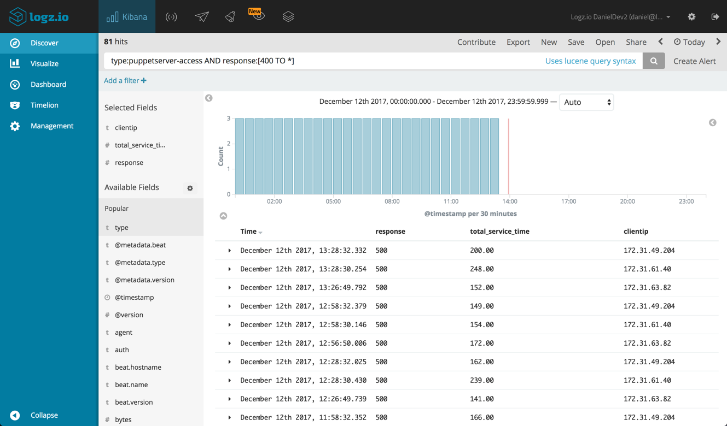727x426 pixels.
Task: Open Timelion in the sidebar
Action: pyautogui.click(x=49, y=105)
